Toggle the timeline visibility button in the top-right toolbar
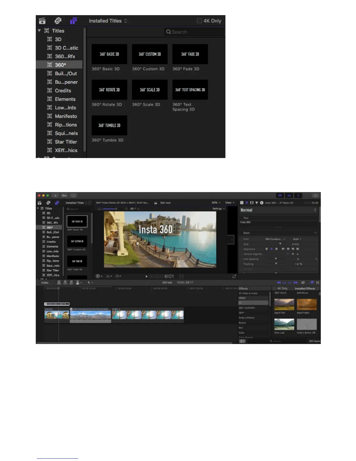The width and height of the screenshot is (356, 461). coord(289,196)
